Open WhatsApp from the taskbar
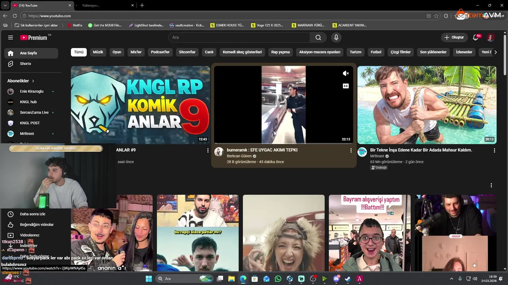This screenshot has width=508, height=285. coord(278,279)
